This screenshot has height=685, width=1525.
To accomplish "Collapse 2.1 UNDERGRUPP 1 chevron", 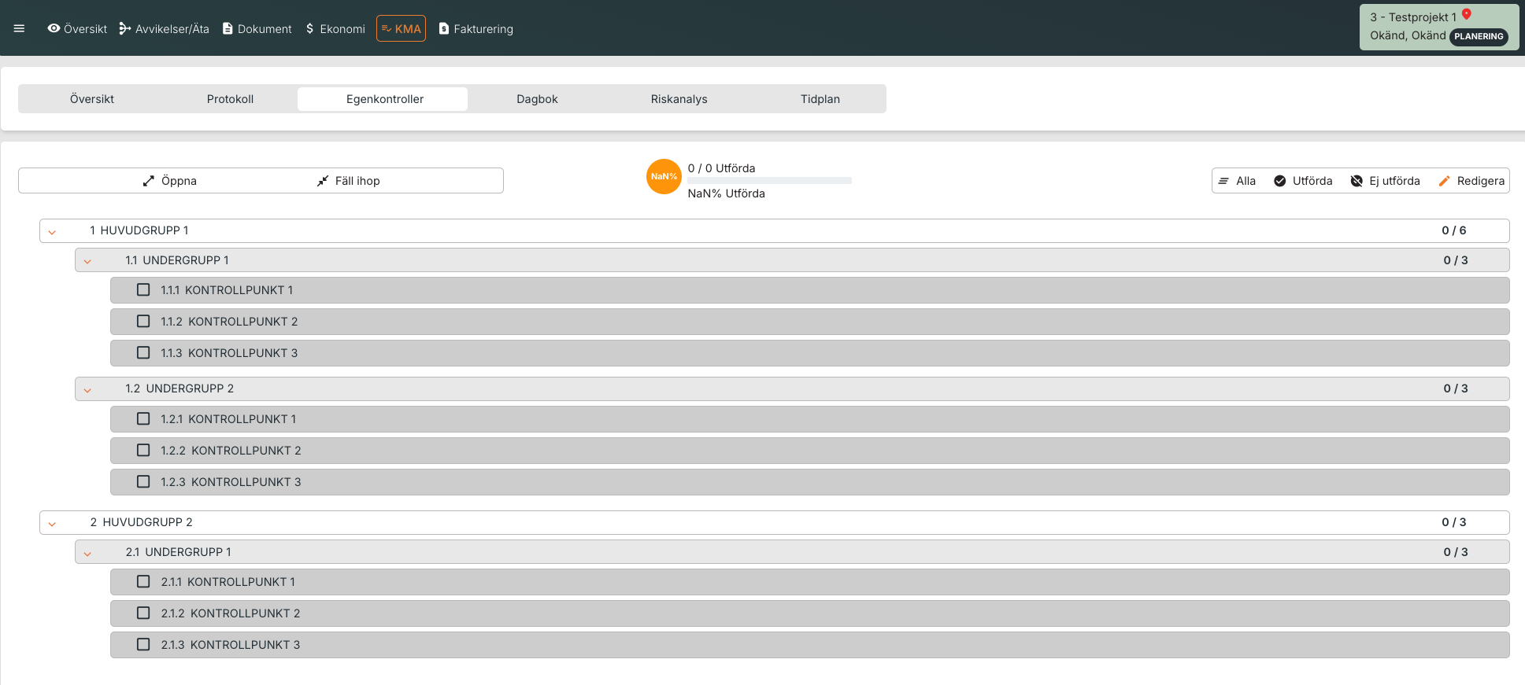I will click(x=87, y=554).
